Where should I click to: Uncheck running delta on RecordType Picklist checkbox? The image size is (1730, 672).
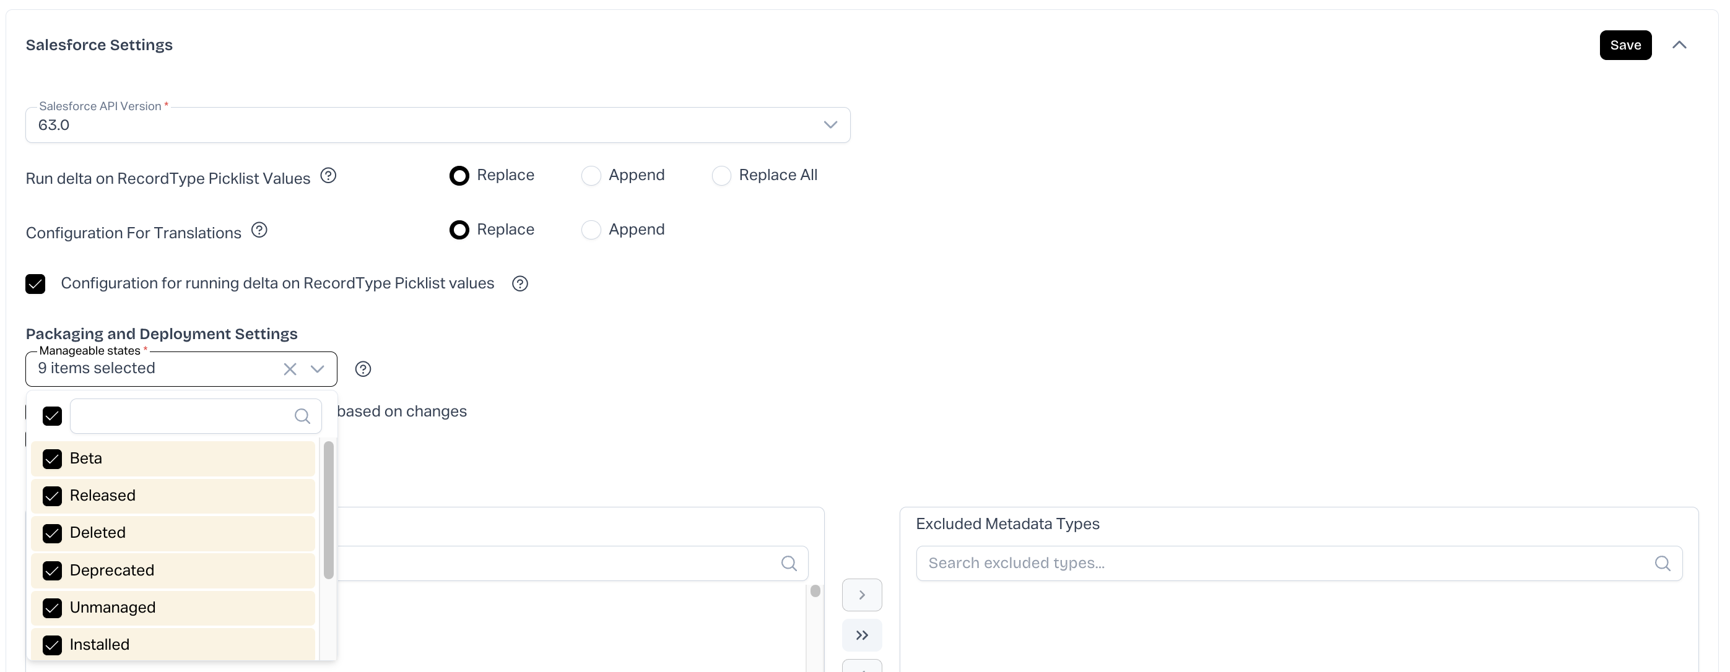click(35, 284)
